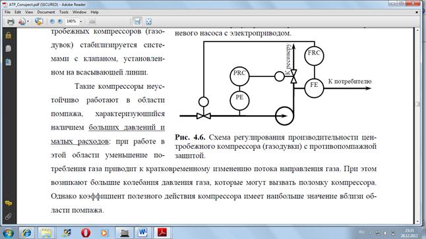Launch Internet Explorer from the taskbar
Viewport: 426px width, 239px height.
point(26,233)
